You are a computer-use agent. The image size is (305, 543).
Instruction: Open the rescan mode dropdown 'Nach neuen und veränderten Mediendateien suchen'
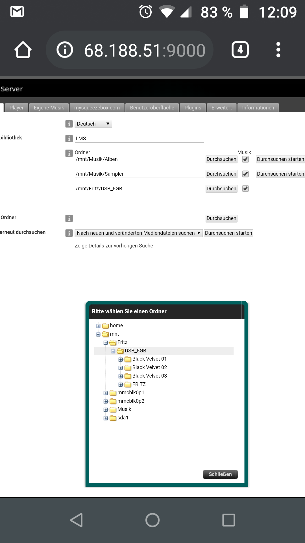coord(139,233)
